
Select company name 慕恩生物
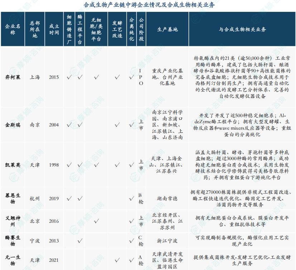13,198
